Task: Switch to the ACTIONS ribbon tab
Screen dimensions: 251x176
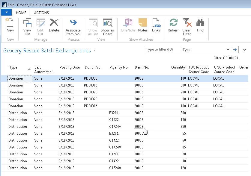Action: tap(41, 13)
